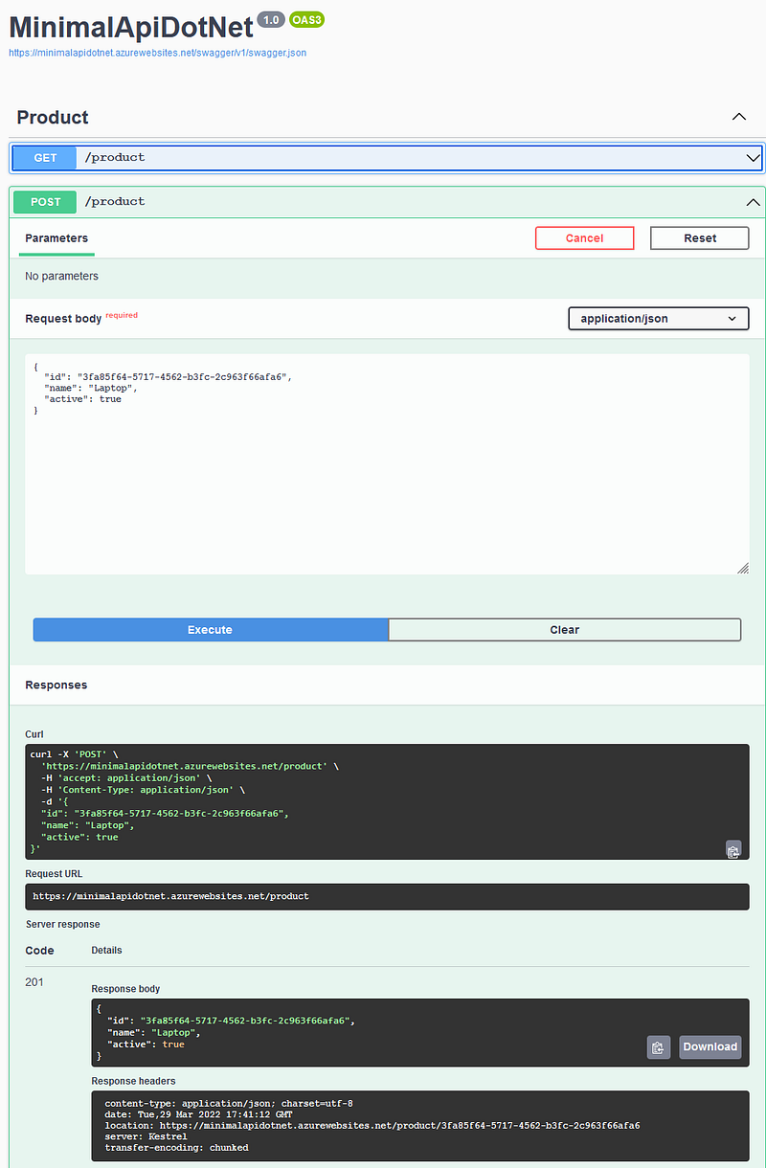Viewport: 766px width, 1168px height.
Task: Copy the response body to clipboard
Action: [658, 1047]
